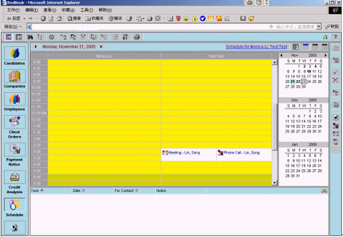The image size is (343, 237).
Task: Open the Employees sidebar icon
Action: pos(15,99)
